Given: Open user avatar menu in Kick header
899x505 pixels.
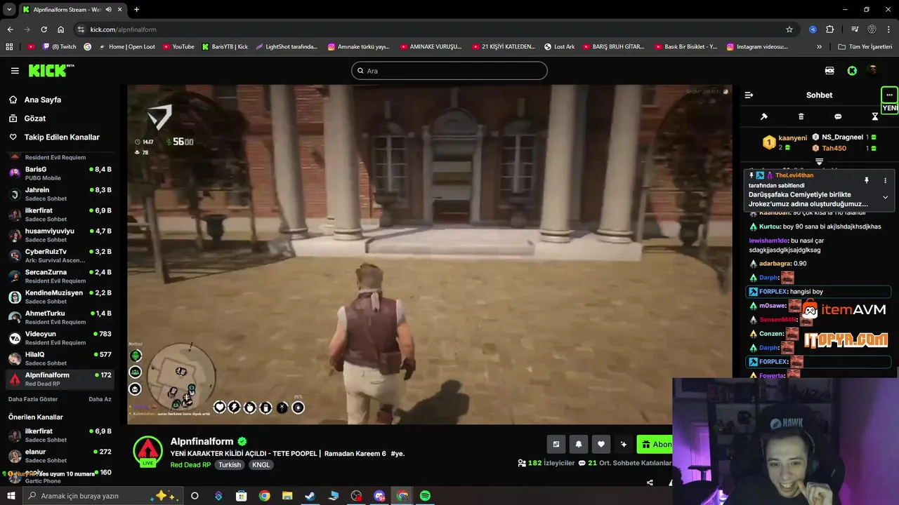Looking at the screenshot, I should coord(873,70).
